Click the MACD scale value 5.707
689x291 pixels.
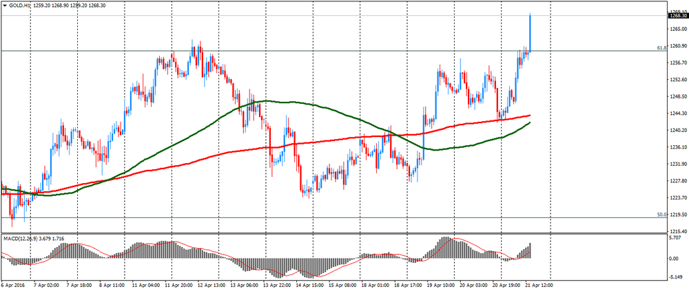tap(676, 238)
